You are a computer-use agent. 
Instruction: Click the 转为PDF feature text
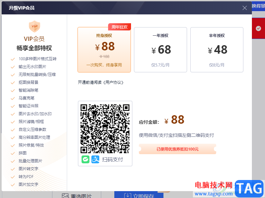point(26,176)
